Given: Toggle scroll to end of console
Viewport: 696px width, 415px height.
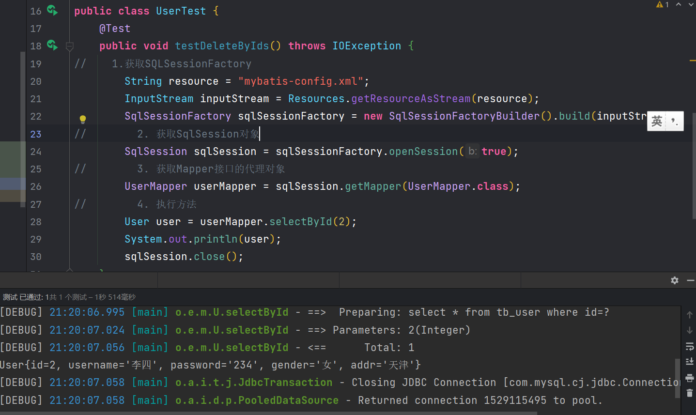Looking at the screenshot, I should pyautogui.click(x=690, y=362).
